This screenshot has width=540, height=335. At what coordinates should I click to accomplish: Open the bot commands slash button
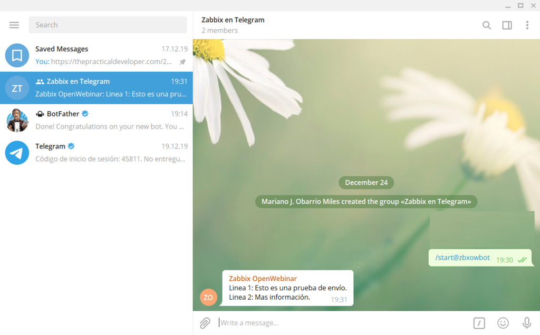click(479, 323)
